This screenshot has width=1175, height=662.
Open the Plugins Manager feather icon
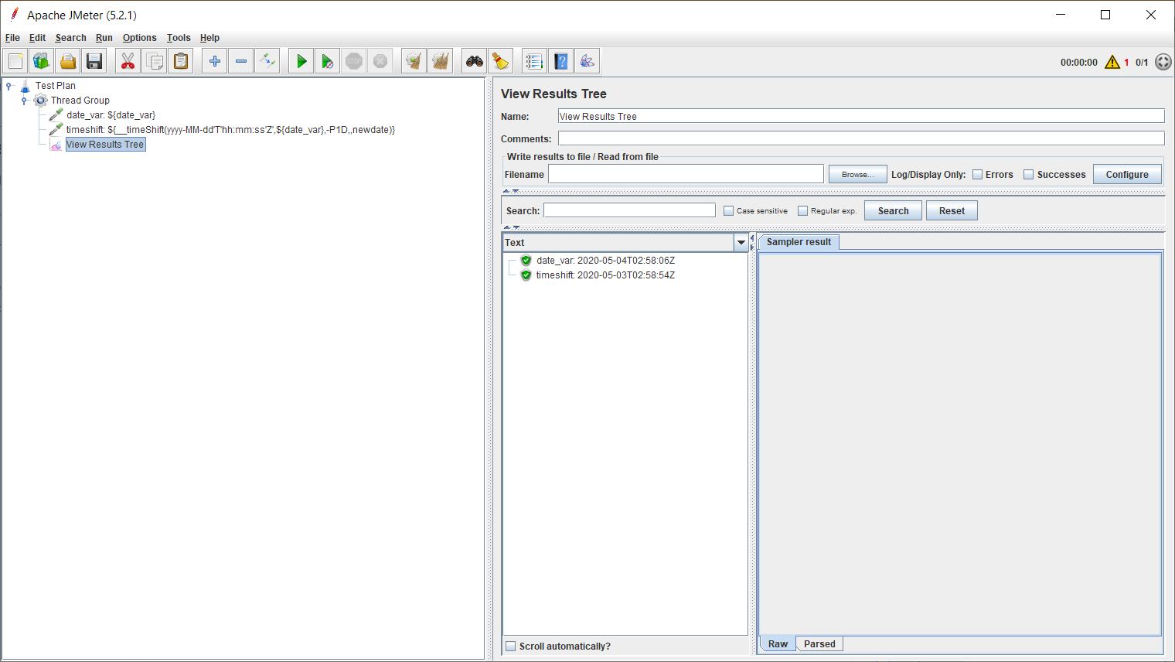click(x=587, y=61)
